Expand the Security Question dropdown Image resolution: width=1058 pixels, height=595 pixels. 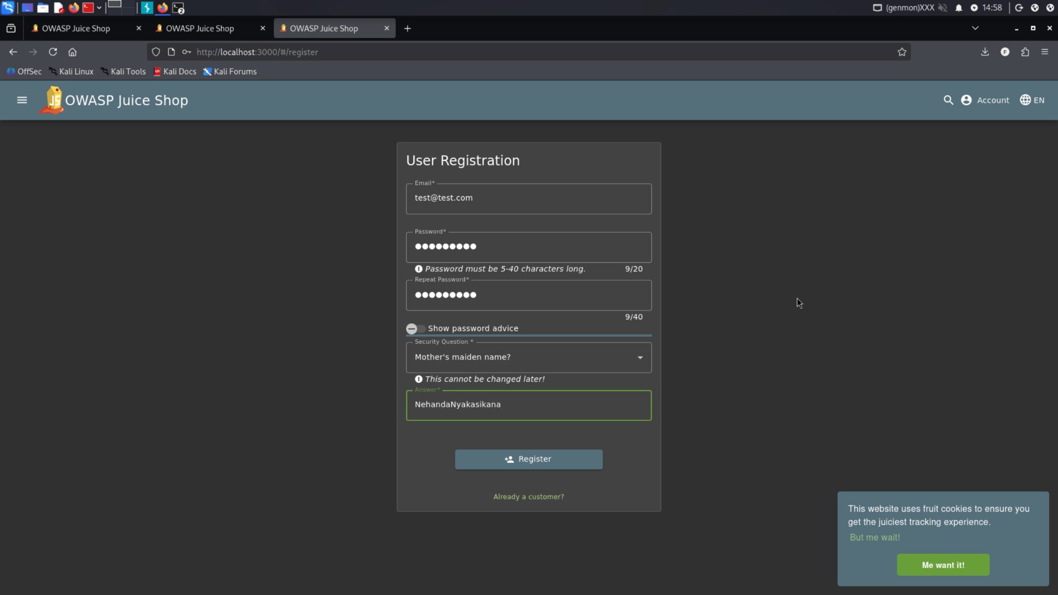coord(528,358)
